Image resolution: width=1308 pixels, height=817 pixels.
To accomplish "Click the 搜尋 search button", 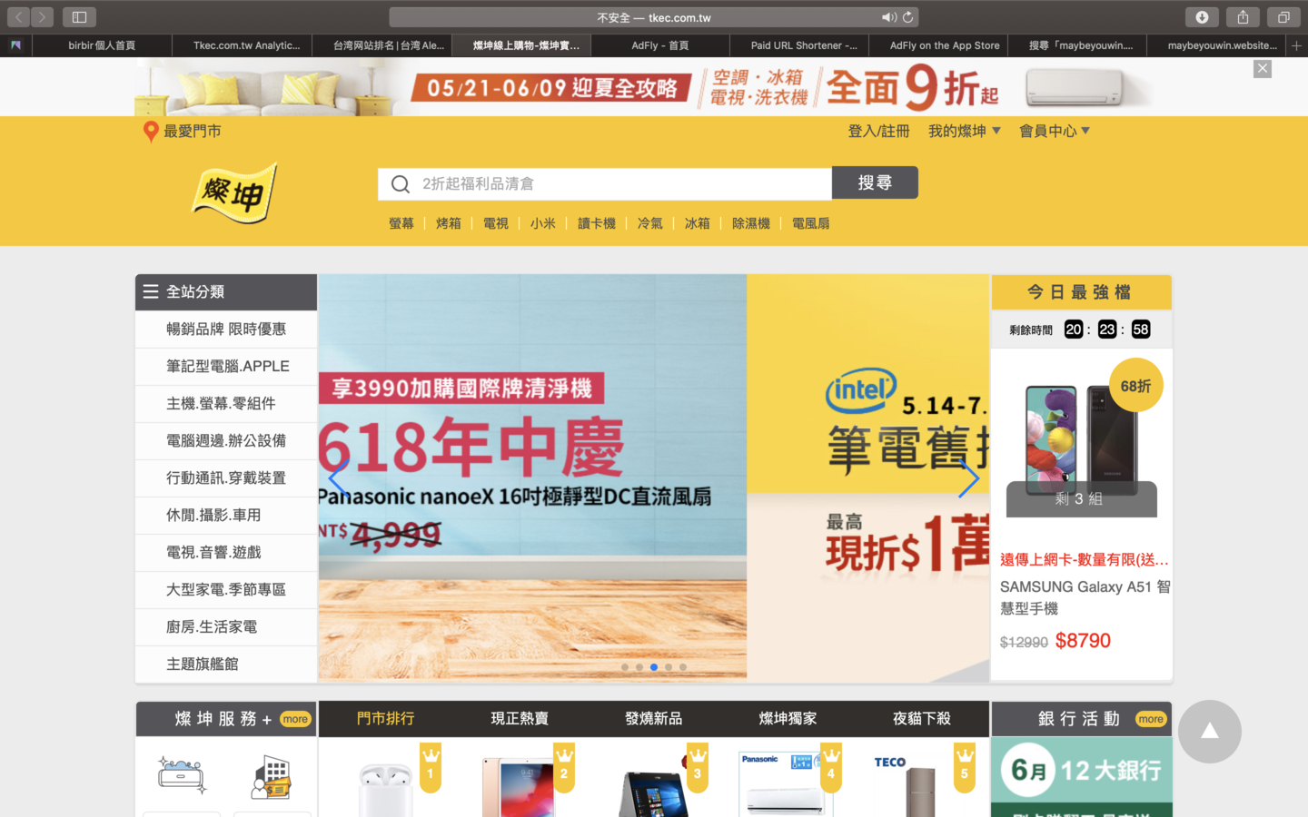I will tap(875, 183).
